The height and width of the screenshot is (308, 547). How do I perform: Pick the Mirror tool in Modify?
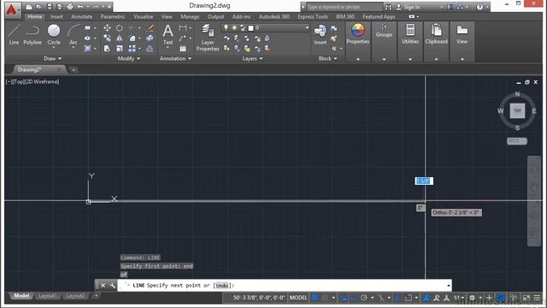[x=120, y=38]
